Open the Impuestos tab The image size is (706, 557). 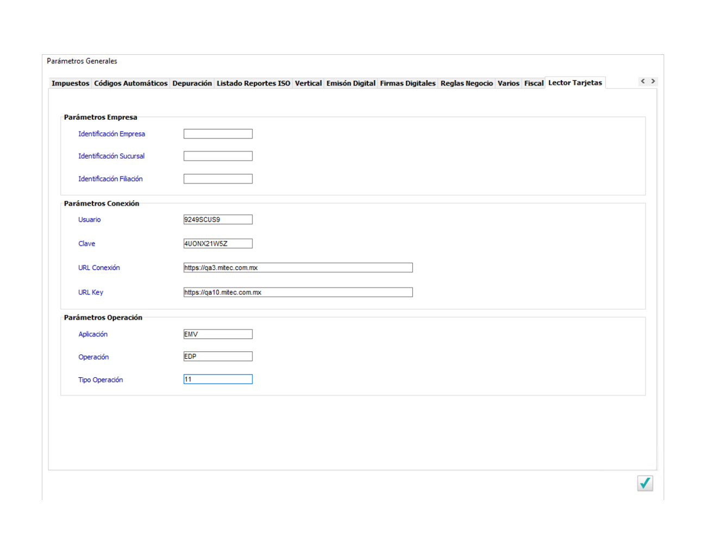(x=70, y=84)
